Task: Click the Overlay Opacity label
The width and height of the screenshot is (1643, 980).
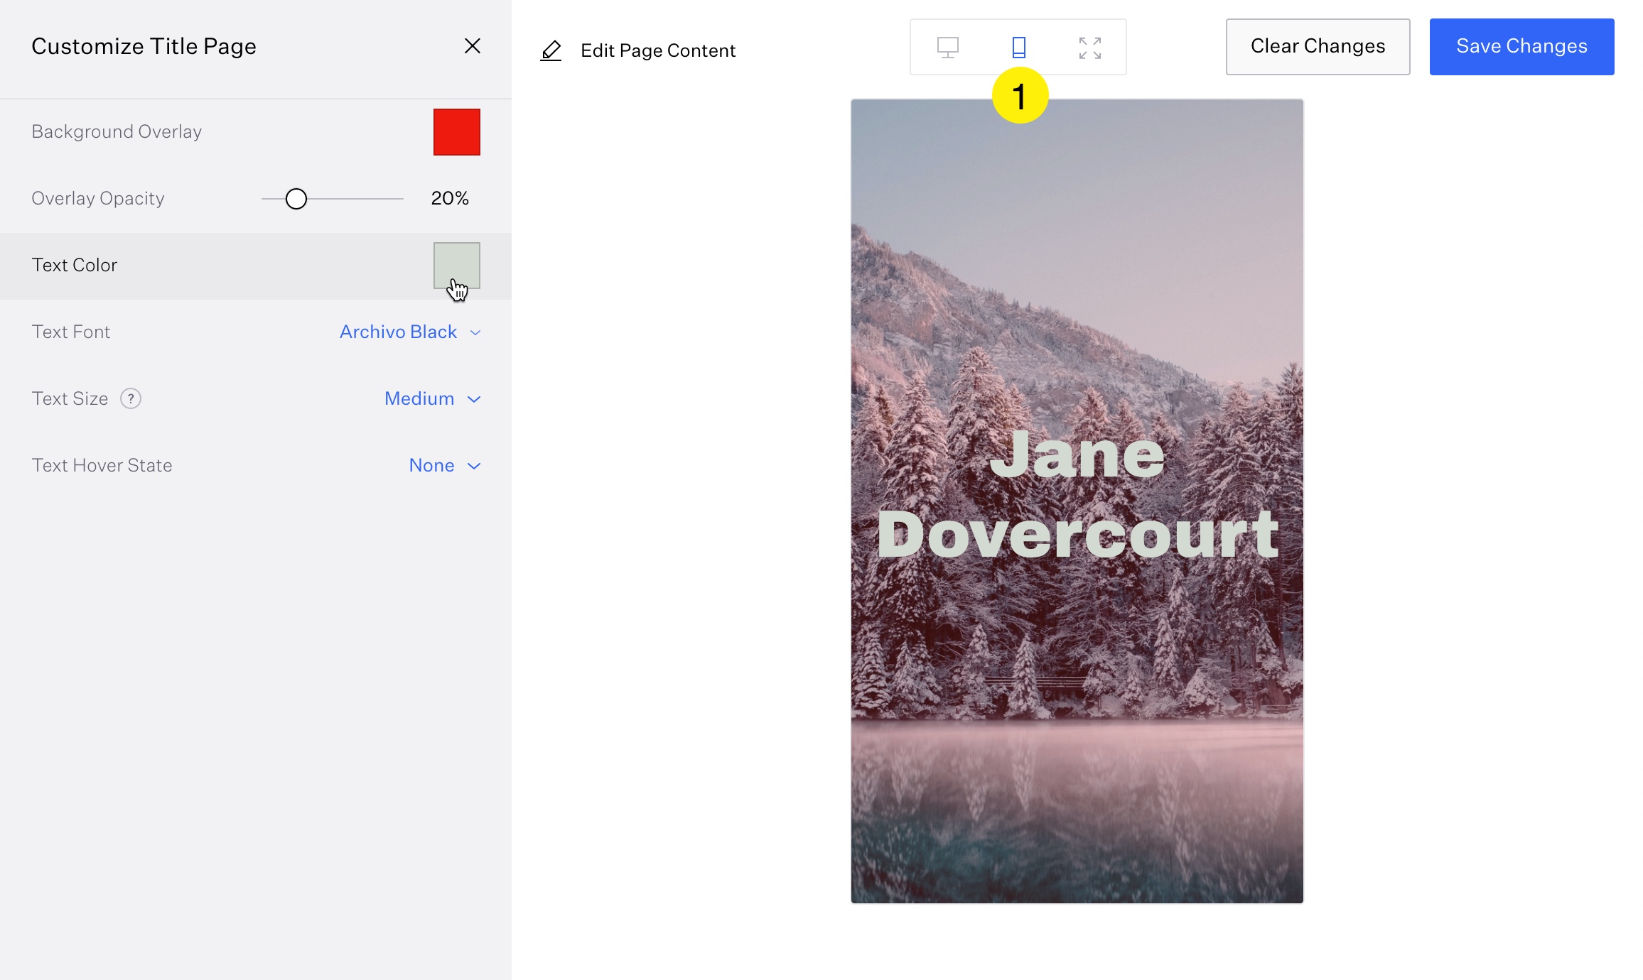Action: (x=98, y=198)
